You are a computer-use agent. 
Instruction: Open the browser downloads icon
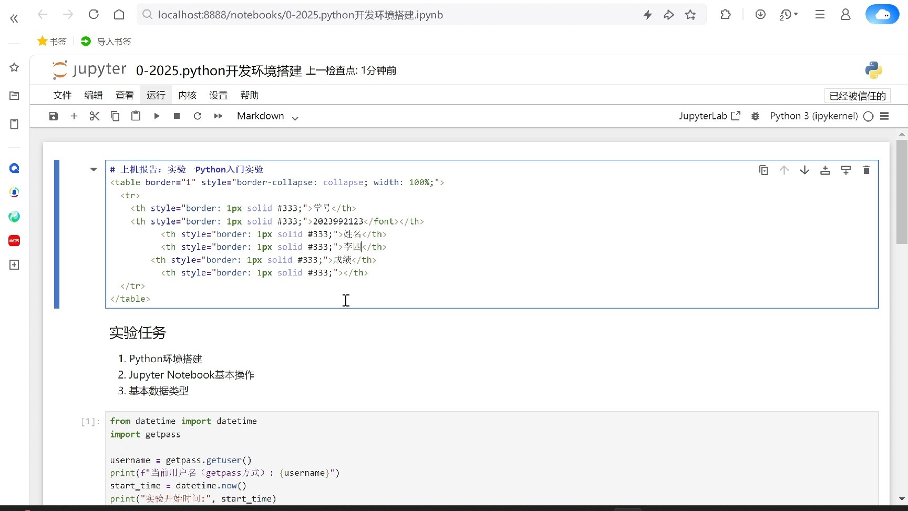(760, 15)
